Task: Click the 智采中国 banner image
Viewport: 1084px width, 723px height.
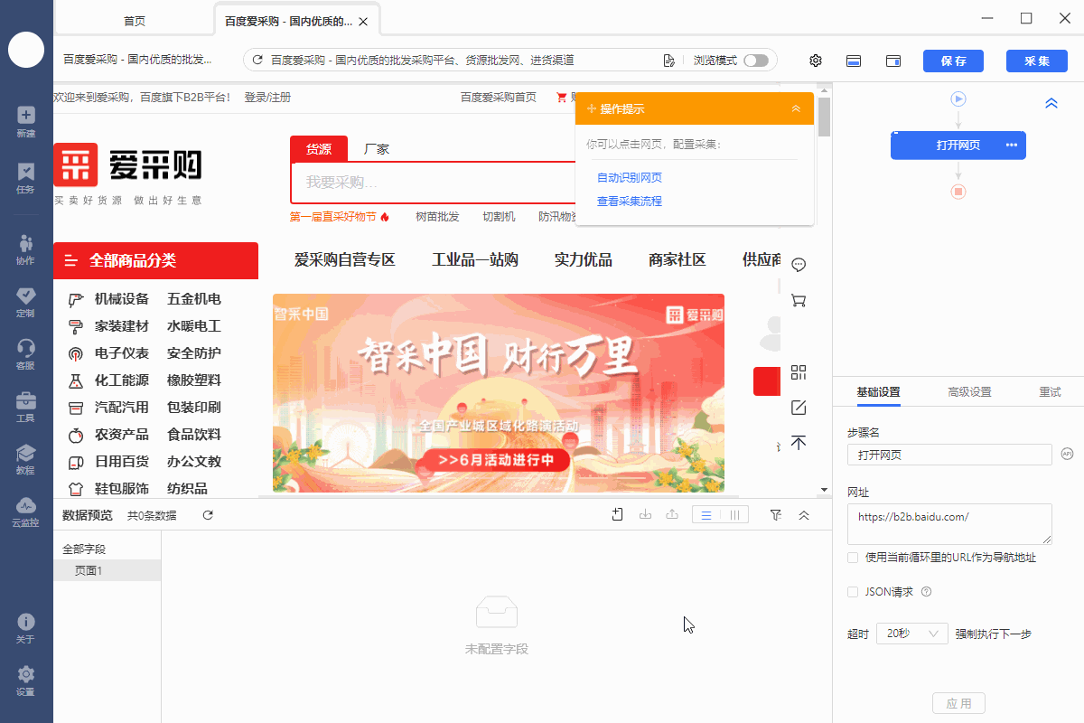Action: (x=499, y=393)
